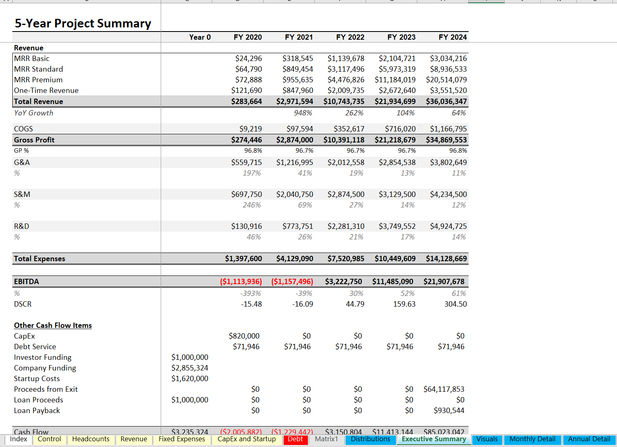Click the MRR Premium row label

click(38, 80)
